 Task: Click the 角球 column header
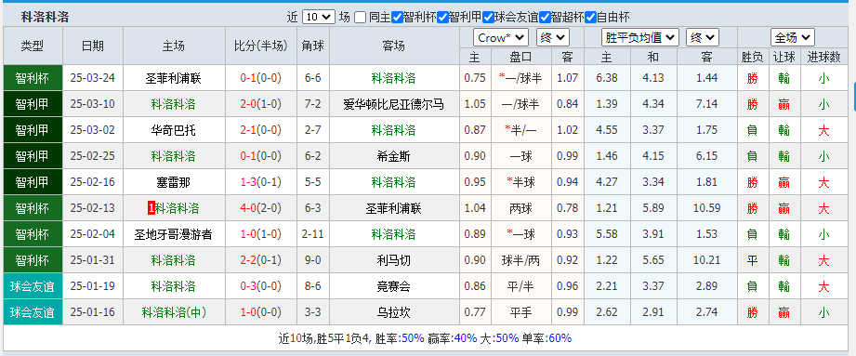313,46
